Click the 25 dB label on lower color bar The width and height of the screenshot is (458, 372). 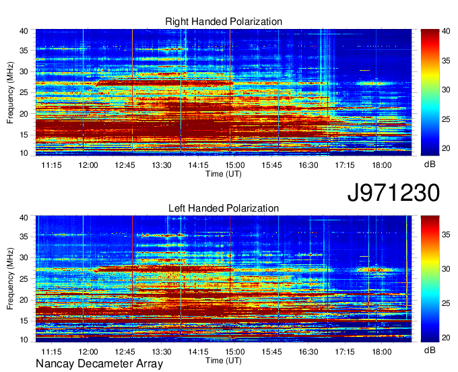click(x=446, y=303)
